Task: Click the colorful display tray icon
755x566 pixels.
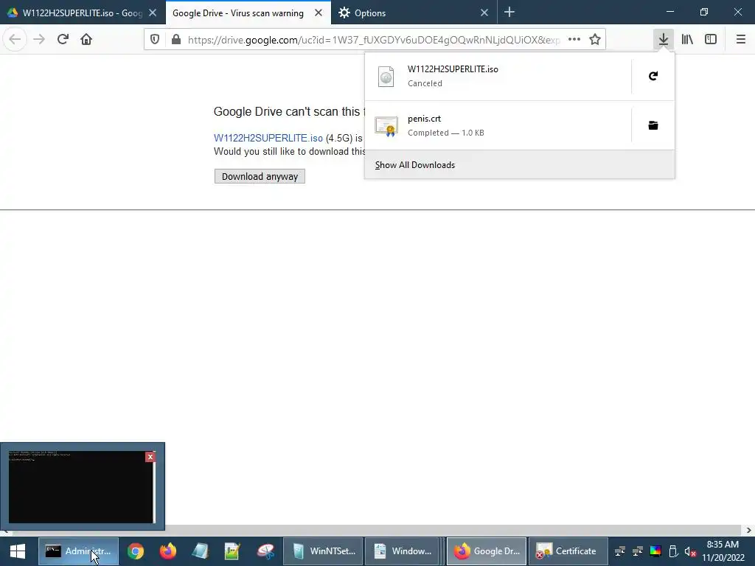Action: tap(655, 551)
